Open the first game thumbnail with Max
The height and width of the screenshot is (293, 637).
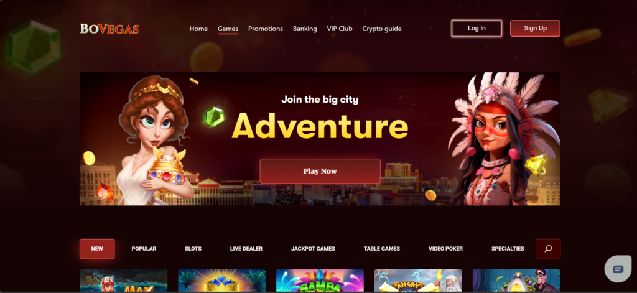click(x=124, y=281)
